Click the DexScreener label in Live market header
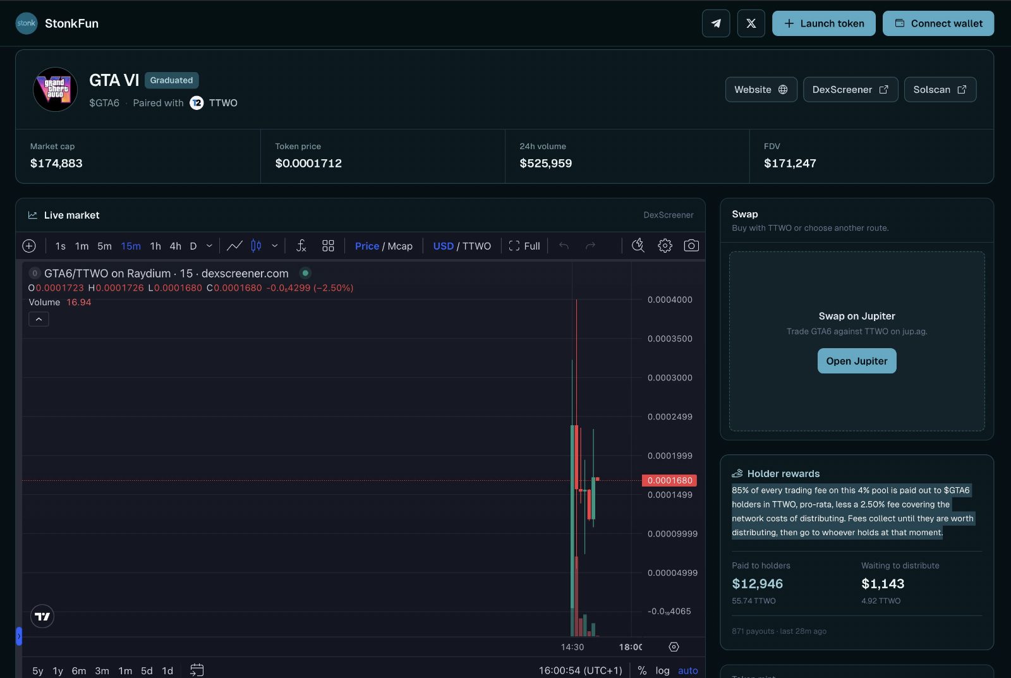 point(669,215)
